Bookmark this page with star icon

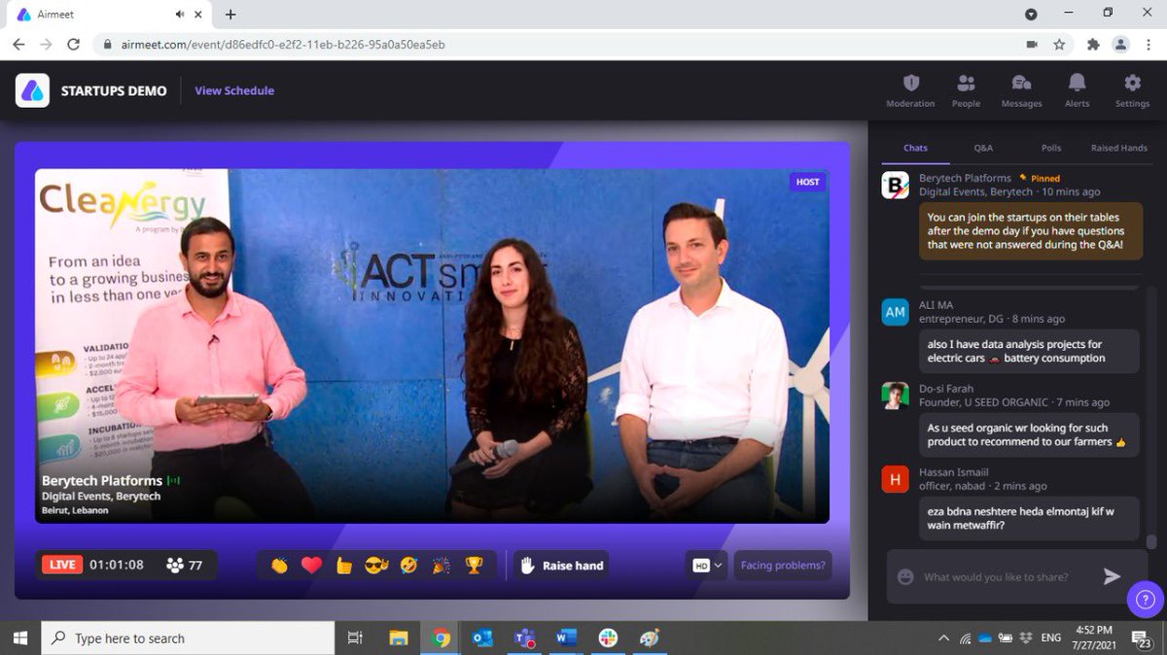pos(1059,45)
